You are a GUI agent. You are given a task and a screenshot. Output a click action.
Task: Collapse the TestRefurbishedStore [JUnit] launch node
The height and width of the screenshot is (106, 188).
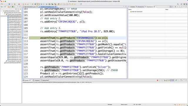1,11
